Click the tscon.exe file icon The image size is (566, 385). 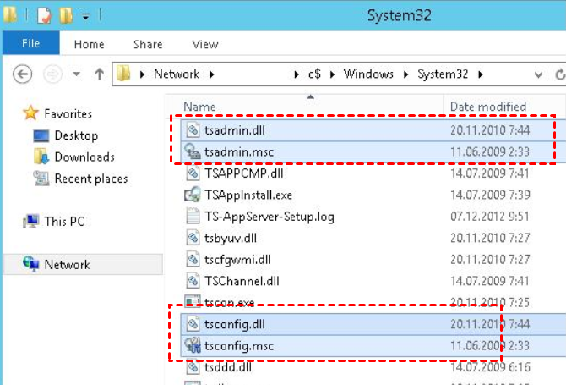(x=192, y=302)
